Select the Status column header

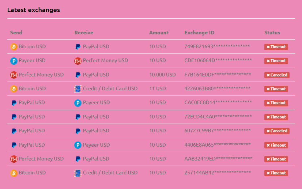tap(272, 33)
